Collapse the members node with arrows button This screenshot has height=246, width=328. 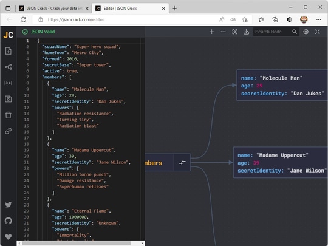[x=182, y=163]
